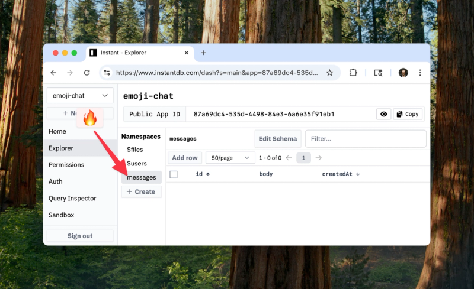
Task: Go to Home in the sidebar
Action: [57, 131]
